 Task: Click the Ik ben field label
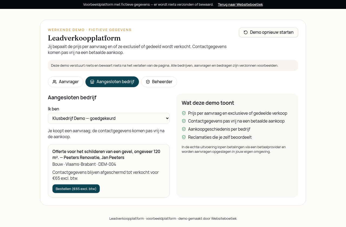[x=54, y=109]
